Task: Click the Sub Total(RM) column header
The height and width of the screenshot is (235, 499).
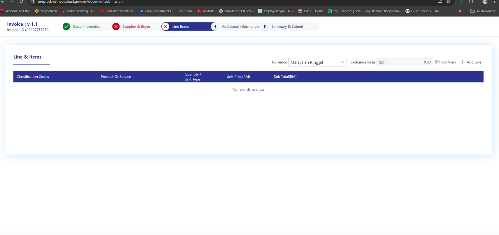Action: click(285, 77)
